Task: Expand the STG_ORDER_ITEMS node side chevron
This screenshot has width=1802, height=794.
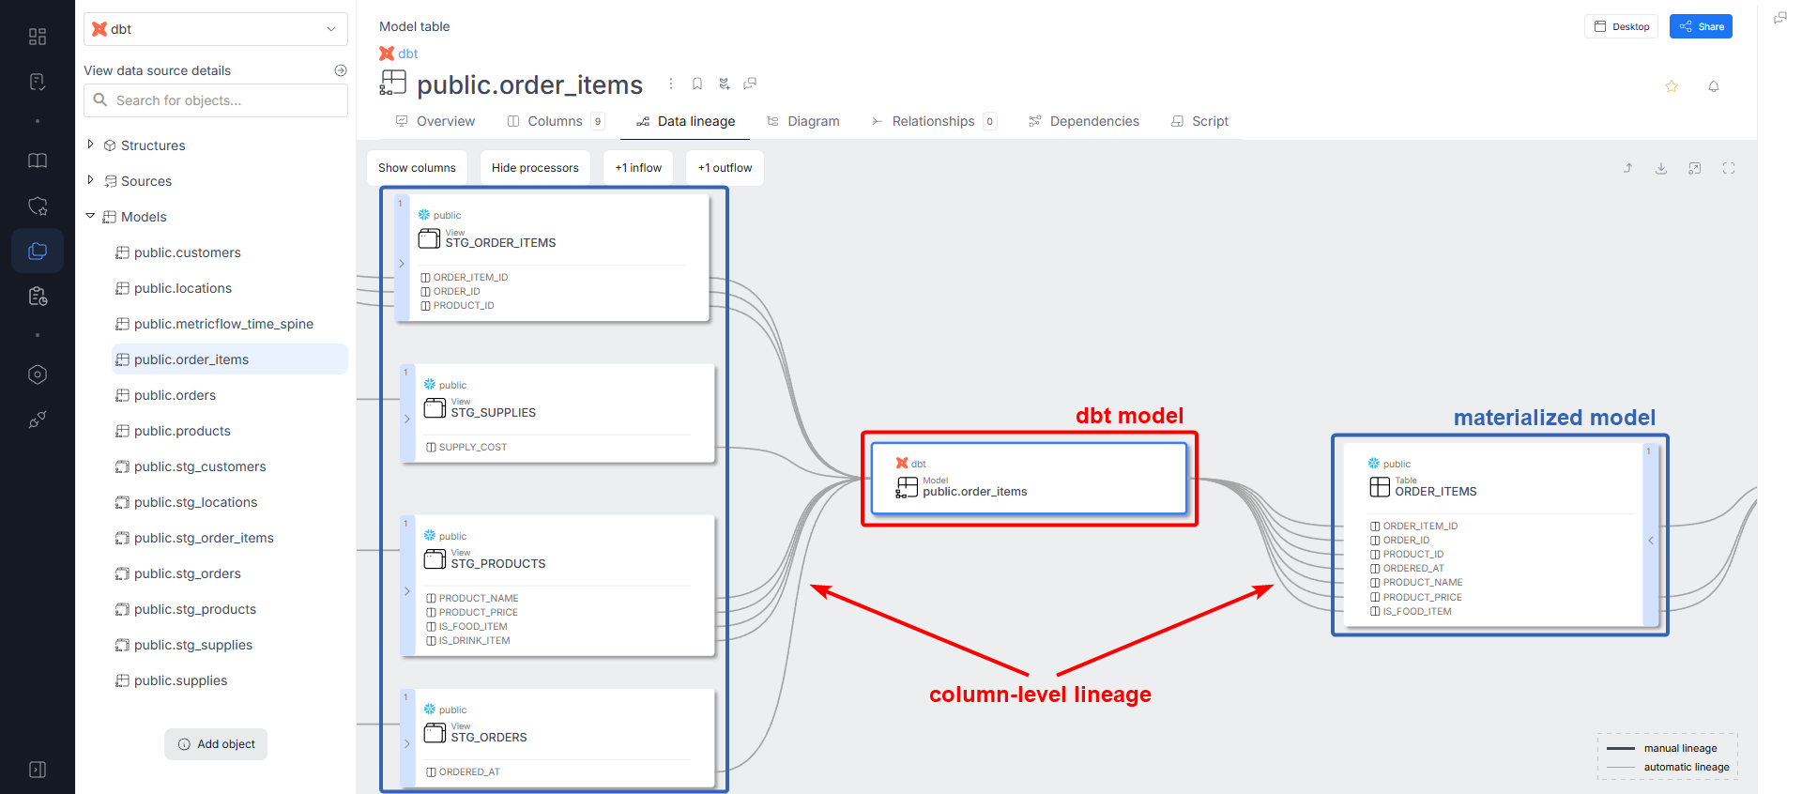Action: click(402, 264)
